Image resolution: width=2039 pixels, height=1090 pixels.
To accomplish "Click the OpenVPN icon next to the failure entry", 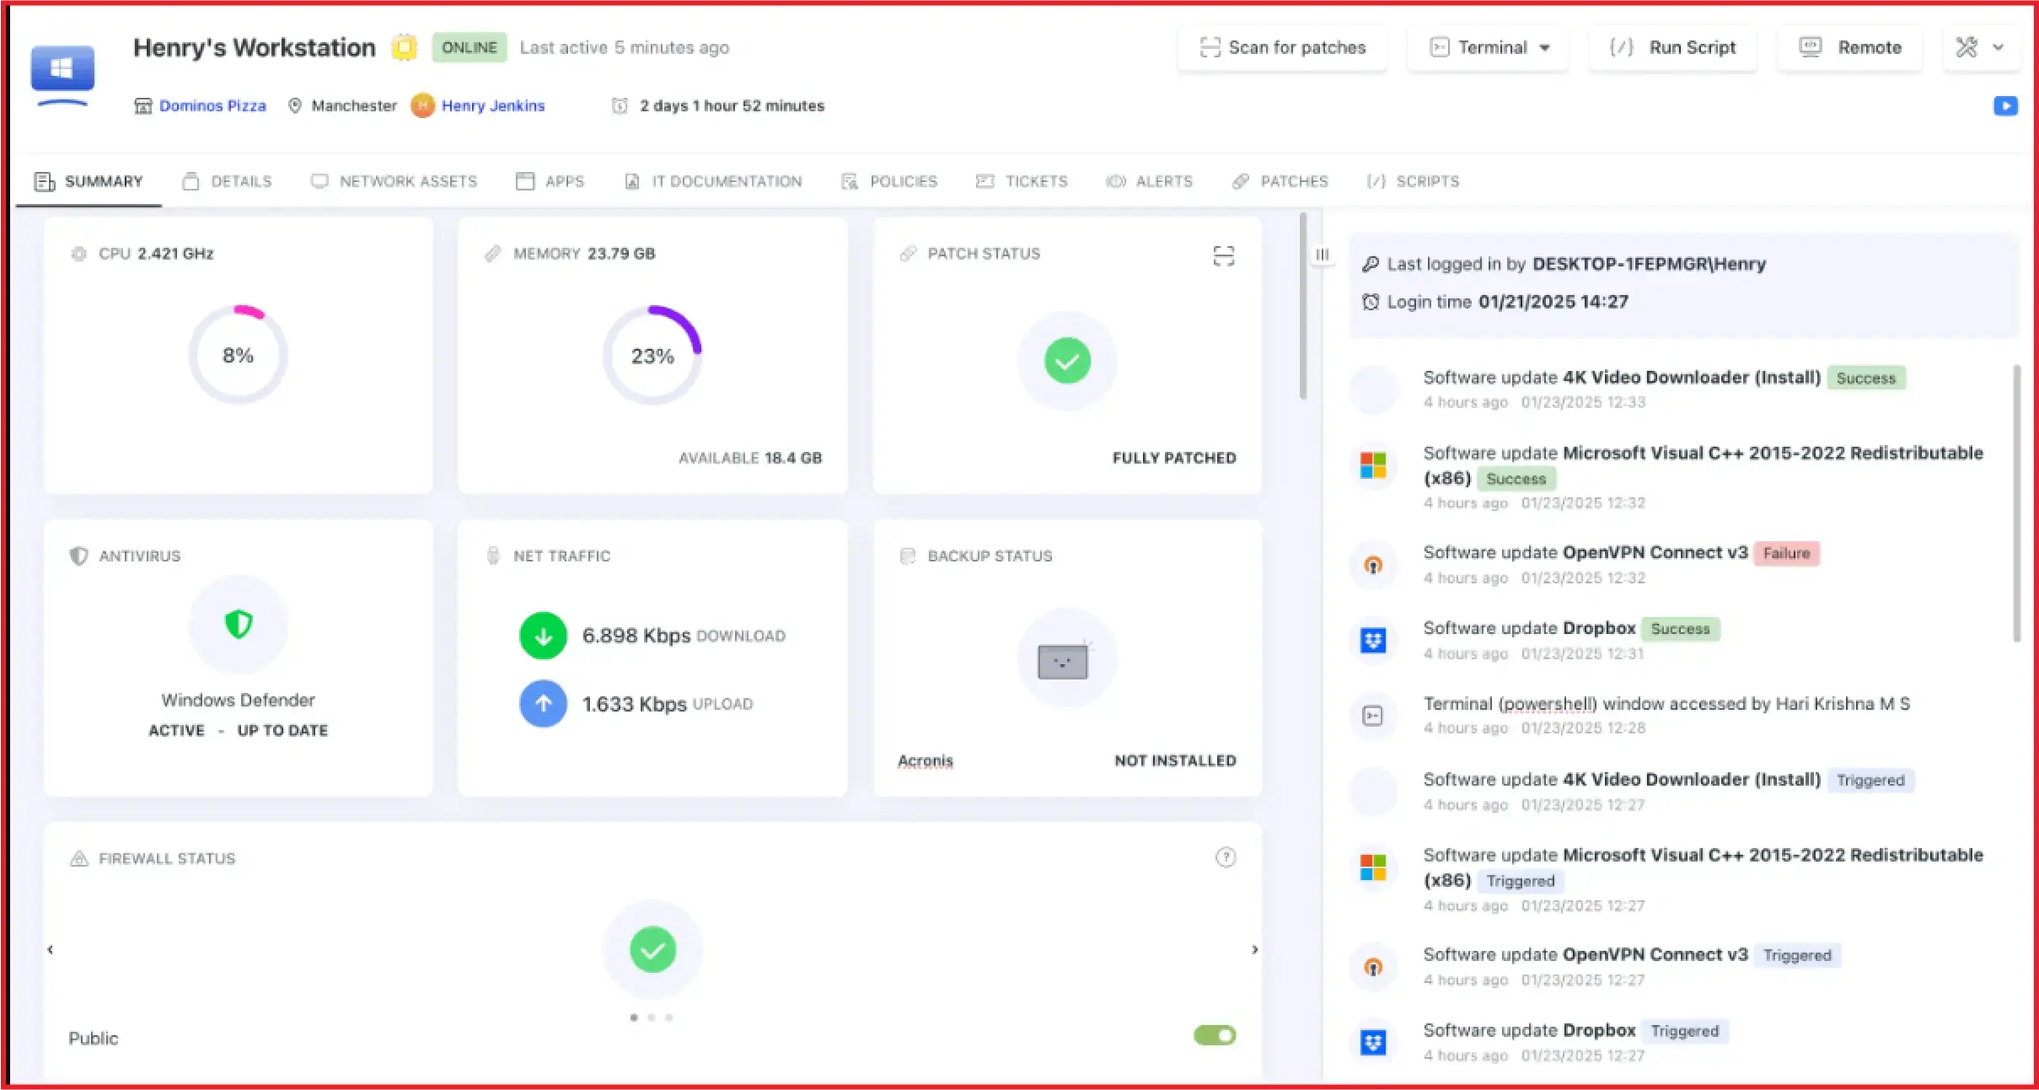I will click(x=1373, y=566).
